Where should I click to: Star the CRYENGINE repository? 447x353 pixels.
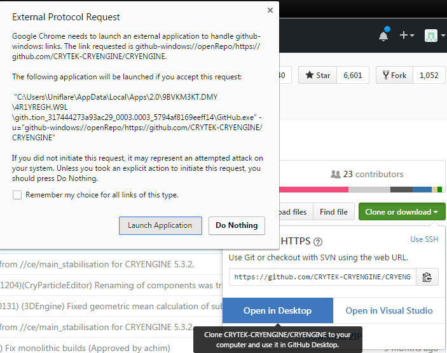317,75
